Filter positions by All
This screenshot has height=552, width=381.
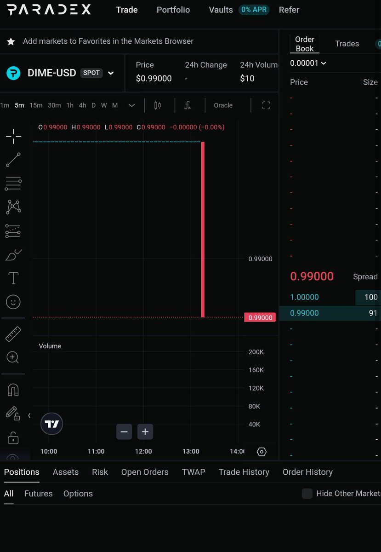9,494
